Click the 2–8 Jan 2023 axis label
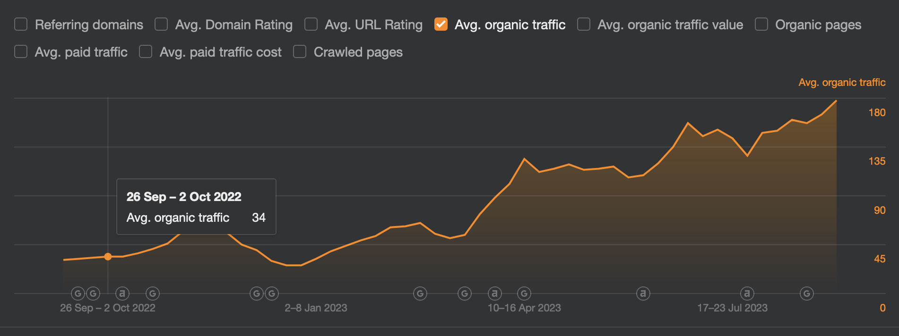Screen dimensions: 899x336 point(316,308)
